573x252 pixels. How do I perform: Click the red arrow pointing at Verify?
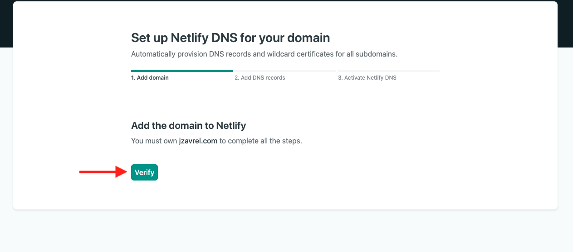(x=103, y=172)
